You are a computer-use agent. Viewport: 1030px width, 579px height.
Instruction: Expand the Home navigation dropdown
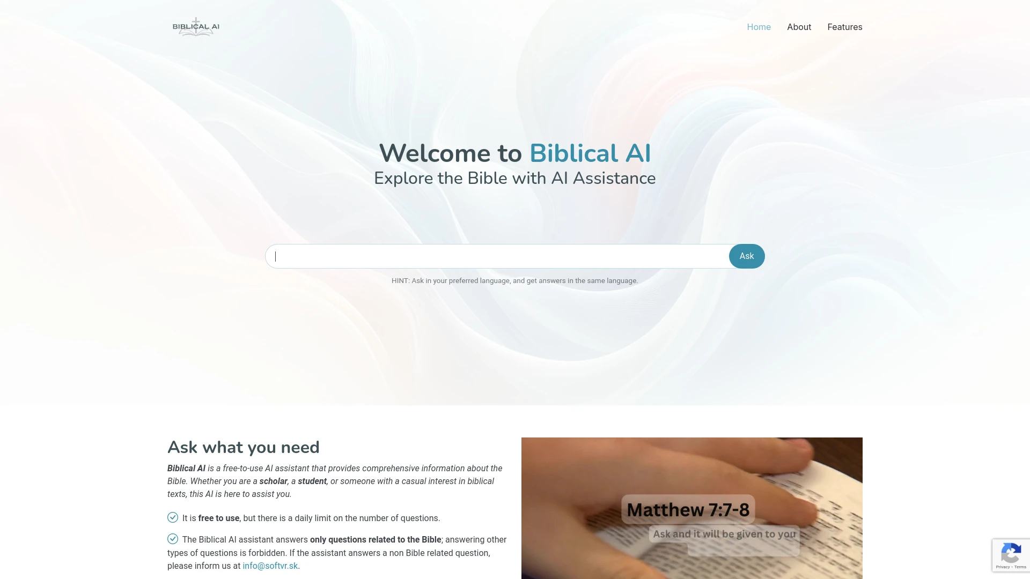click(x=759, y=27)
